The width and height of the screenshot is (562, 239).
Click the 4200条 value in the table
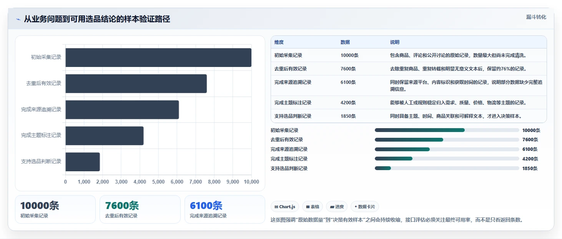[348, 102]
